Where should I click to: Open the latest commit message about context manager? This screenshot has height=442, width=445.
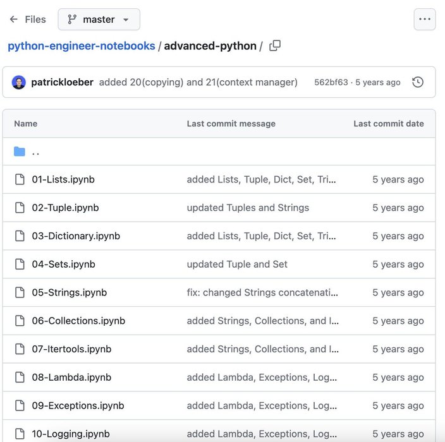[198, 82]
